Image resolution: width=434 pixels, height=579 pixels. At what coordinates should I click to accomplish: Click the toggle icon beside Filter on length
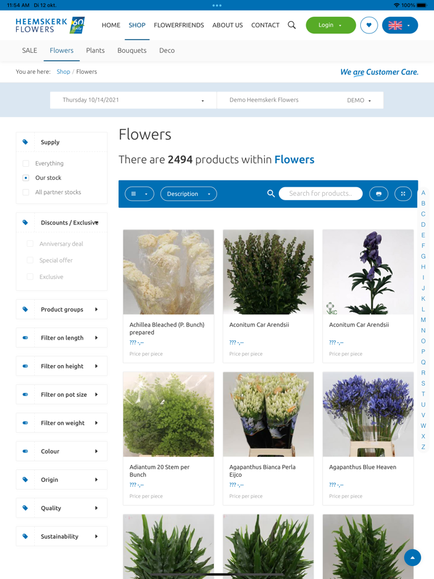pos(25,337)
